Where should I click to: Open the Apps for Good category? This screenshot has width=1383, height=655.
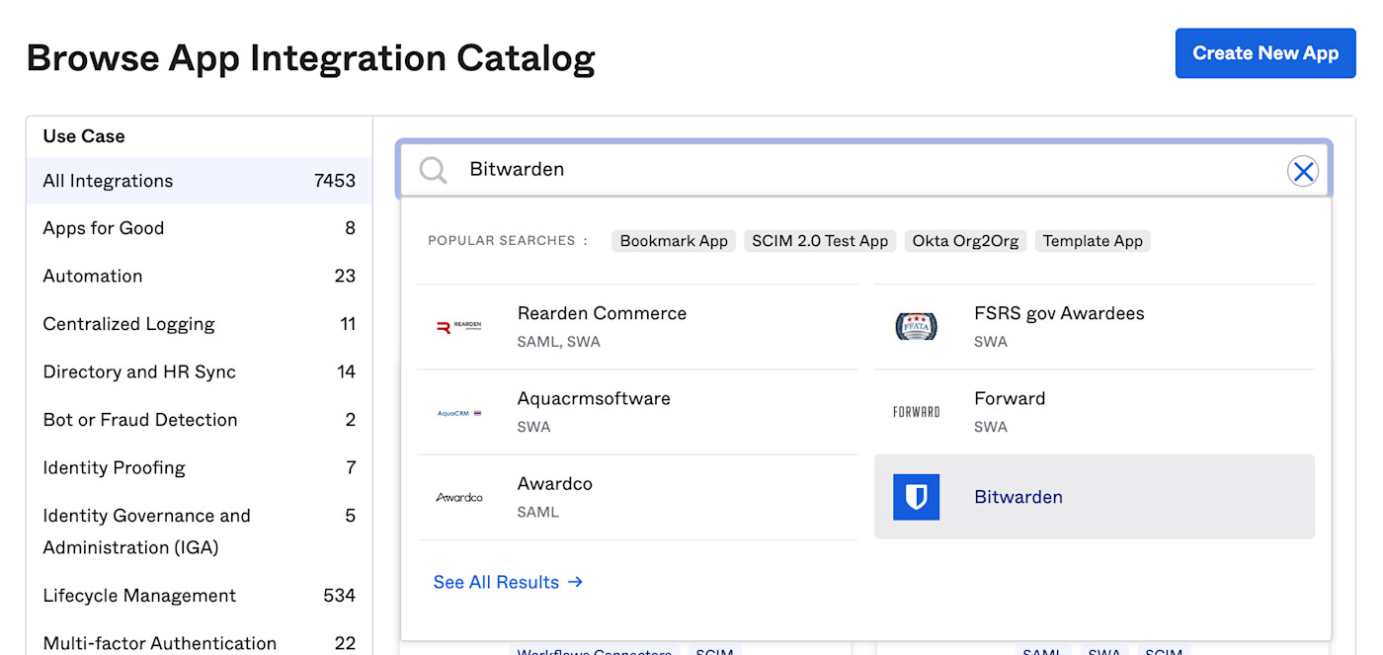(x=103, y=228)
